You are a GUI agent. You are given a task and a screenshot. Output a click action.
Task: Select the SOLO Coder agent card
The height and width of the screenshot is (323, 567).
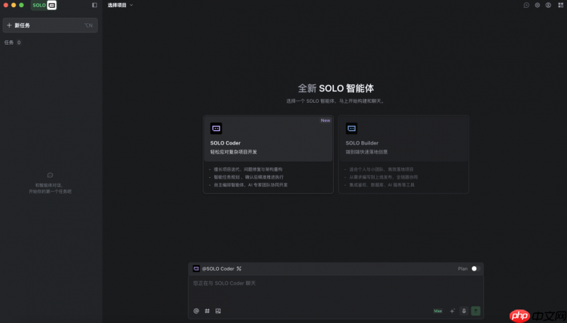coord(268,154)
